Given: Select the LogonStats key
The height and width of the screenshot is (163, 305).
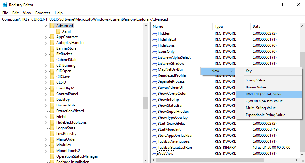Looking at the screenshot, I should click(65, 128).
